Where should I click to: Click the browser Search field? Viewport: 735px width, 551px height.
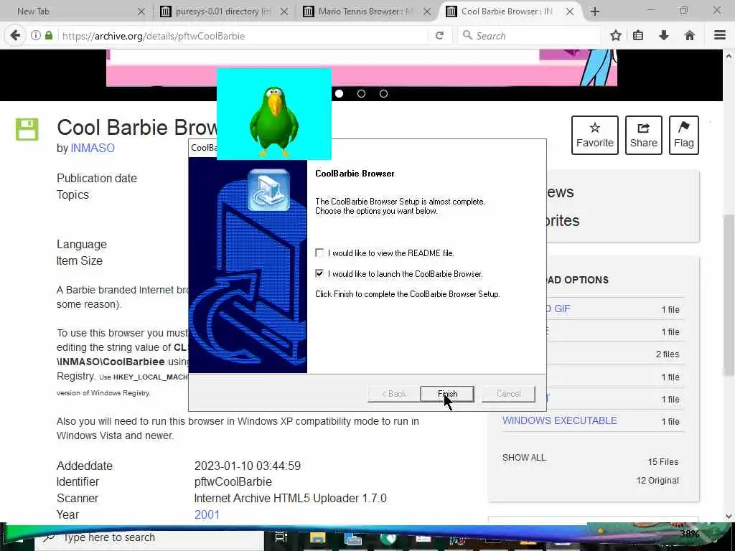tap(530, 36)
